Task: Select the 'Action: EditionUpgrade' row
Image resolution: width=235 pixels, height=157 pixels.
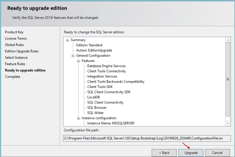Action: pyautogui.click(x=94, y=50)
